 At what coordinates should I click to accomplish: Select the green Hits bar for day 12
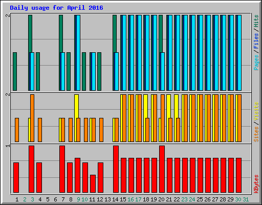click(99, 71)
